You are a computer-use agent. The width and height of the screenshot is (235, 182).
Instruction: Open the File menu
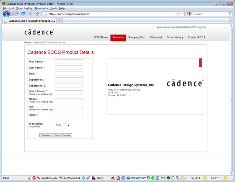[x=5, y=8]
